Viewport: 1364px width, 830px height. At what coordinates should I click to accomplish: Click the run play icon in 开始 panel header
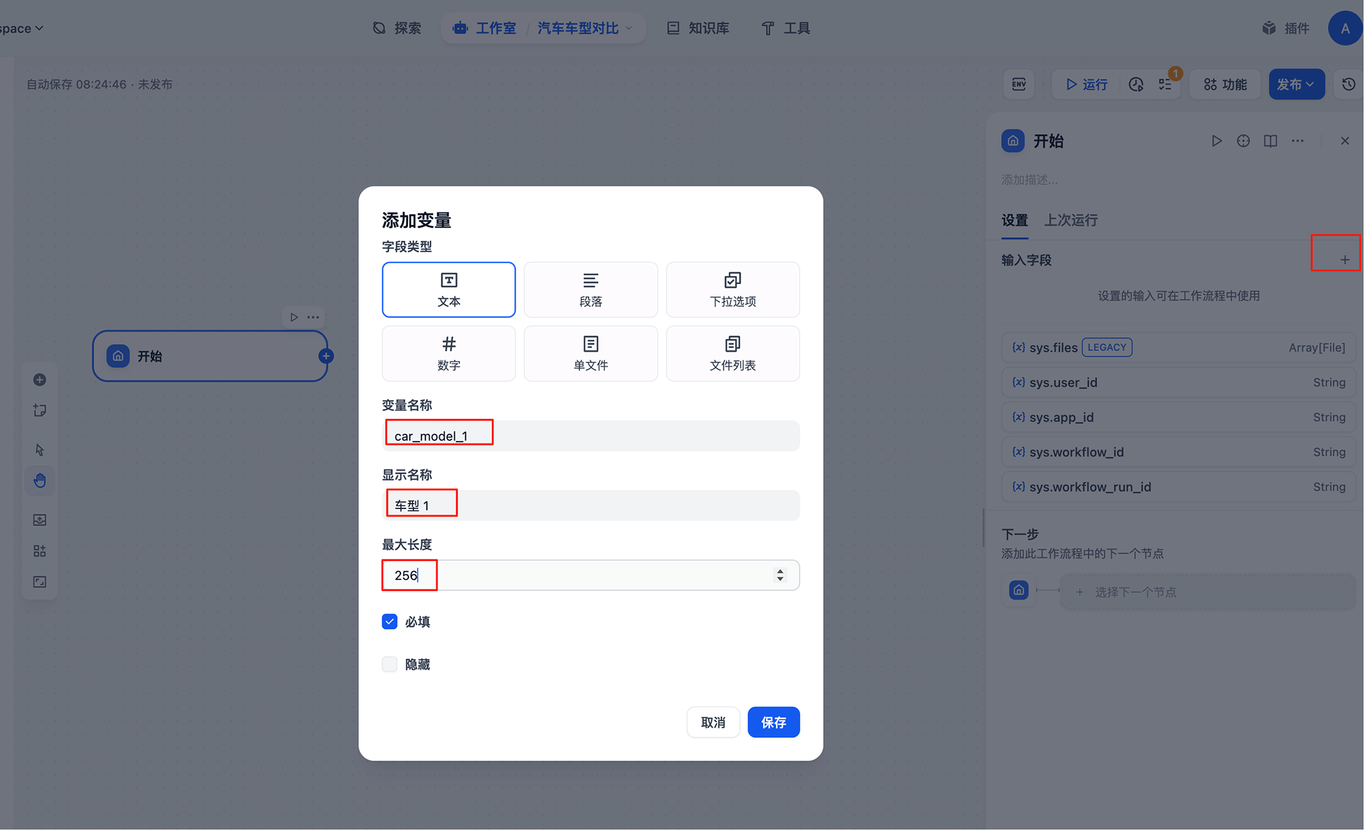click(1216, 141)
